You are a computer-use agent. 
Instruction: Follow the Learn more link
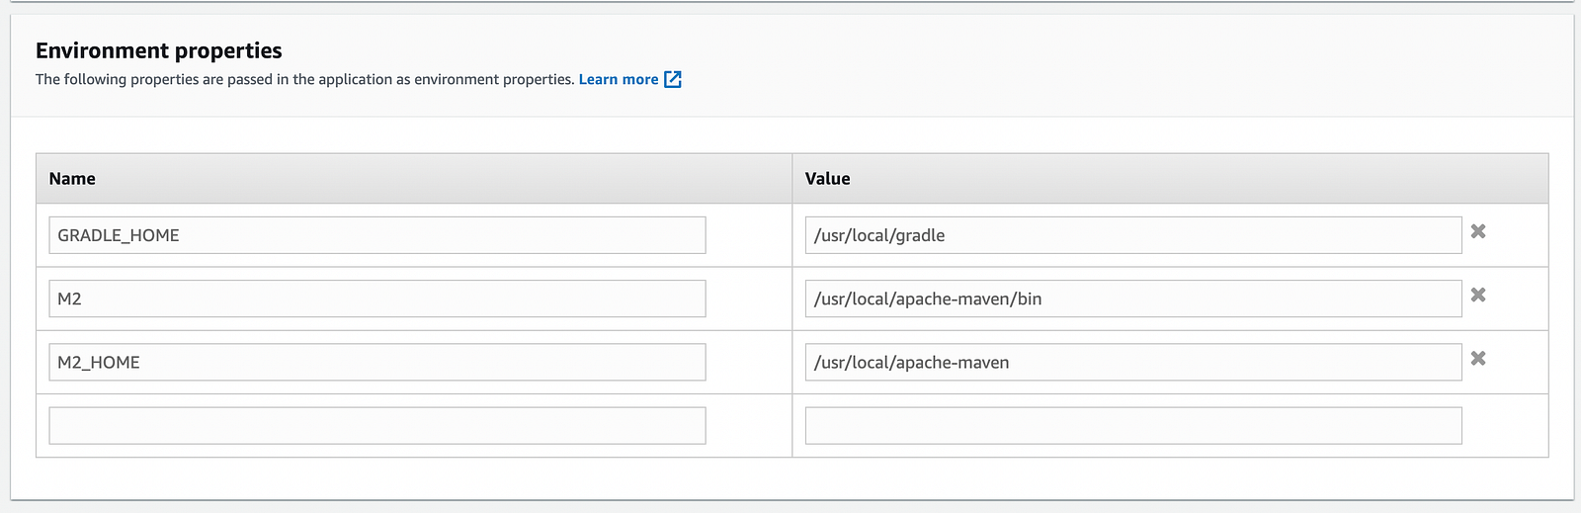[619, 79]
